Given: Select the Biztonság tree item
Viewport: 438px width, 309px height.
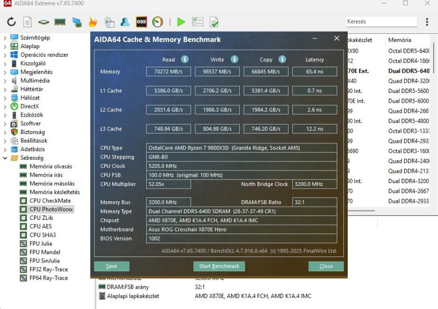Looking at the screenshot, I should point(32,132).
